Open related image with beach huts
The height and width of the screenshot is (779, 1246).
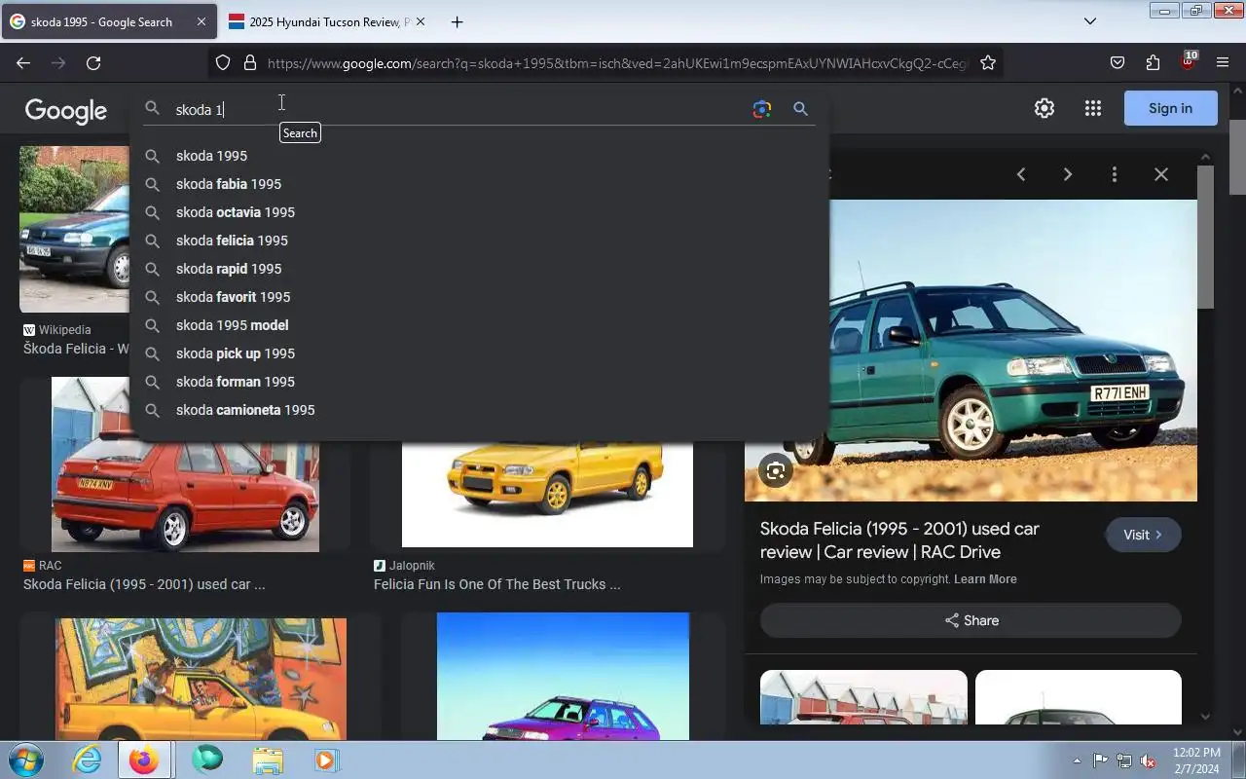pos(863,697)
